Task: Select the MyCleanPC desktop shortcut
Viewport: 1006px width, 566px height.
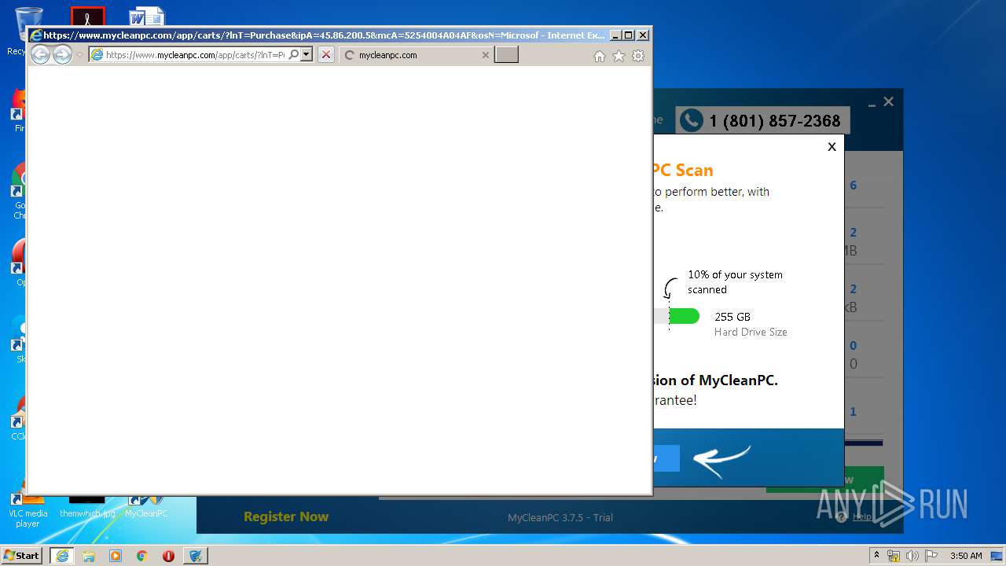Action: 146,507
